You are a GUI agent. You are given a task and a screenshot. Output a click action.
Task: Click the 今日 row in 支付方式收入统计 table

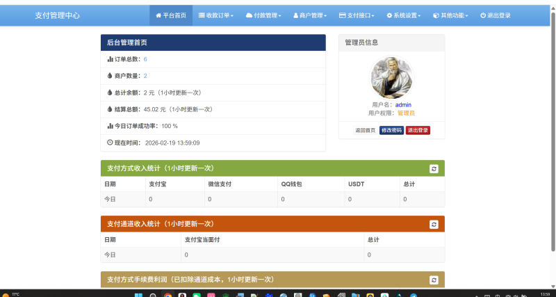point(272,200)
